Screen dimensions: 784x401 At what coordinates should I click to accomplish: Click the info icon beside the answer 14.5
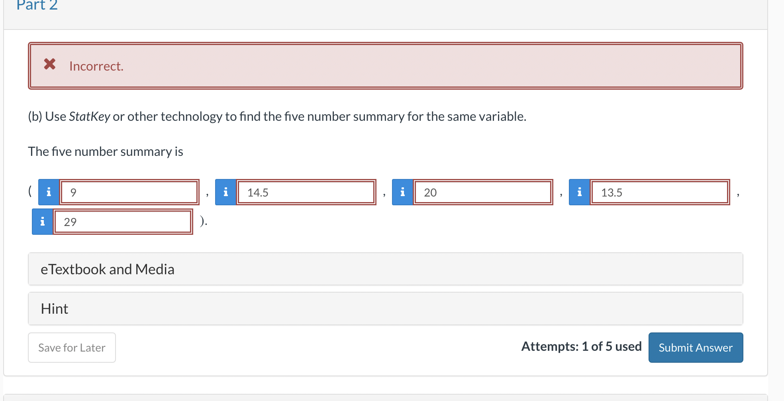pyautogui.click(x=225, y=192)
